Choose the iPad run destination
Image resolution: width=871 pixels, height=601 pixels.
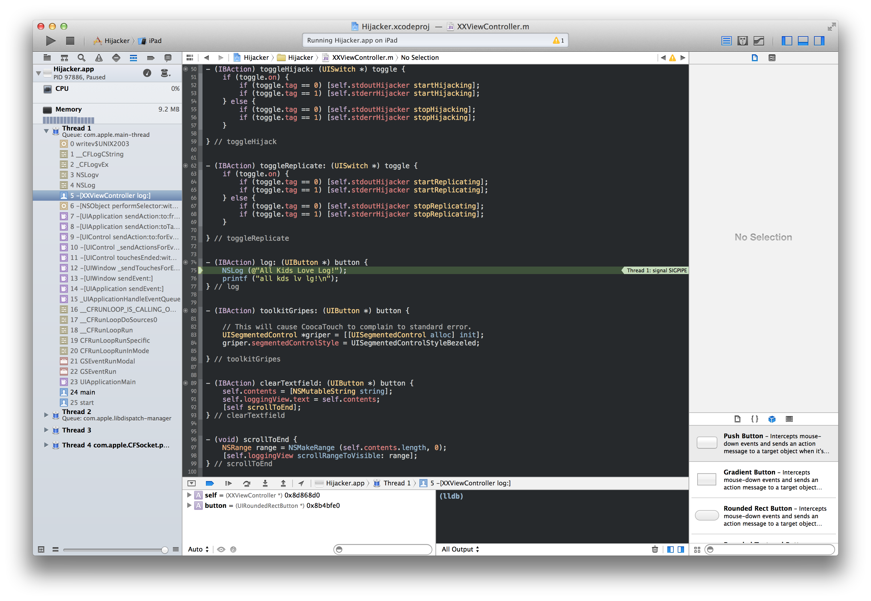150,41
